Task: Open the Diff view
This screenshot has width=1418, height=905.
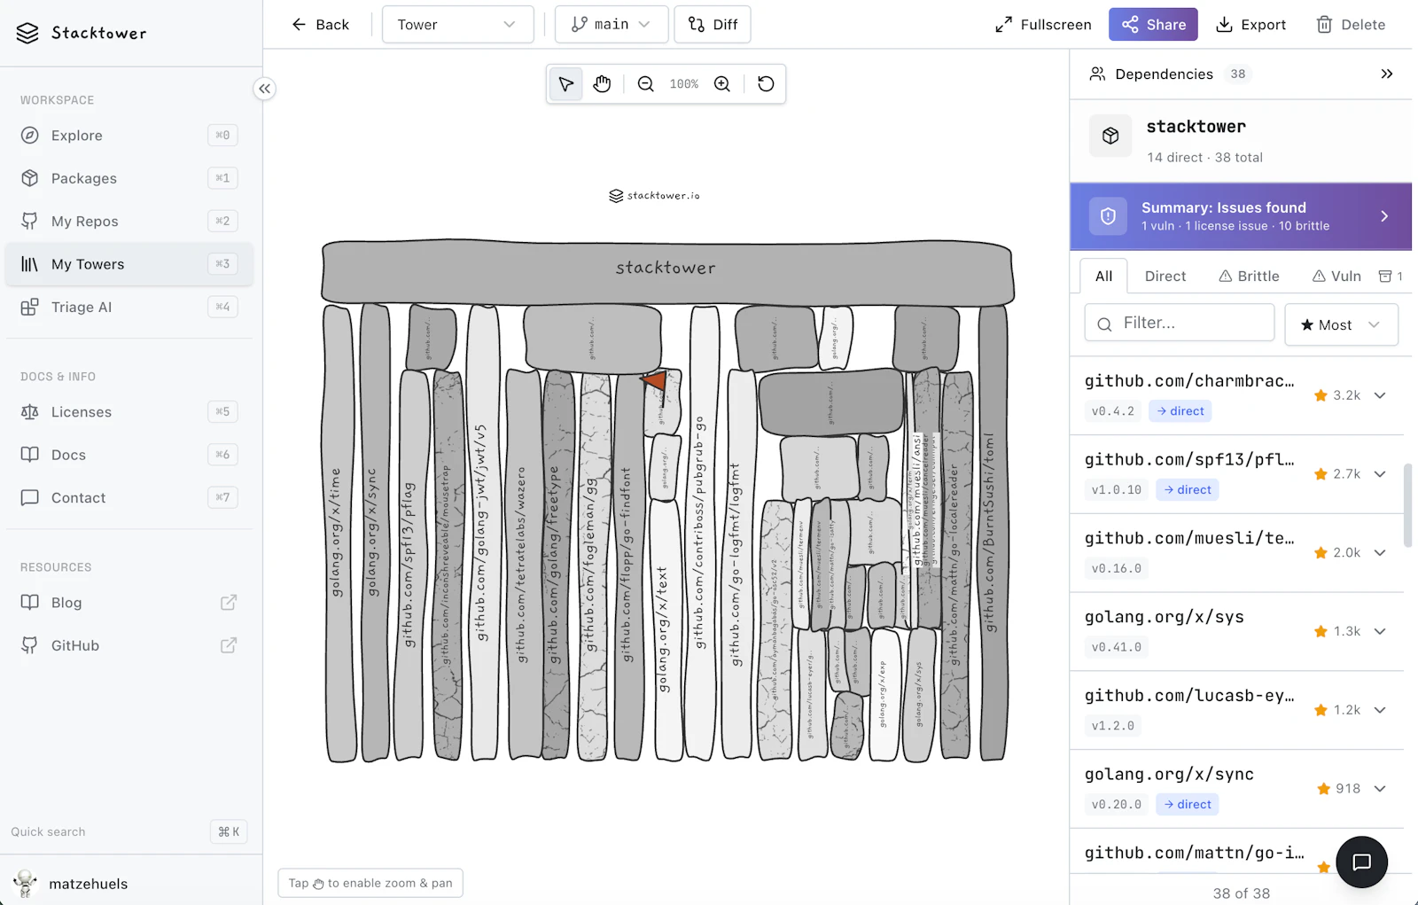Action: click(x=713, y=25)
